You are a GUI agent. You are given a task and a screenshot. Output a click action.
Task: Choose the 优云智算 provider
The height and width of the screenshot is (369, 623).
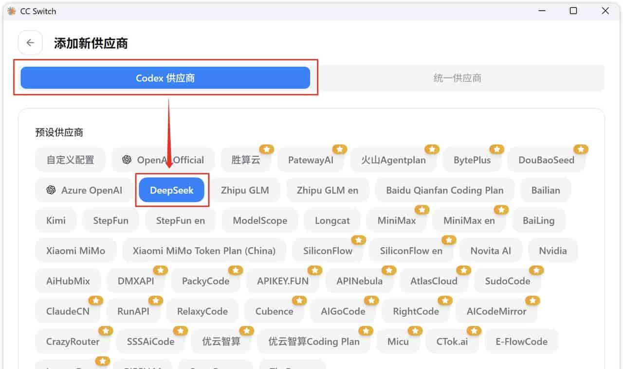click(221, 341)
